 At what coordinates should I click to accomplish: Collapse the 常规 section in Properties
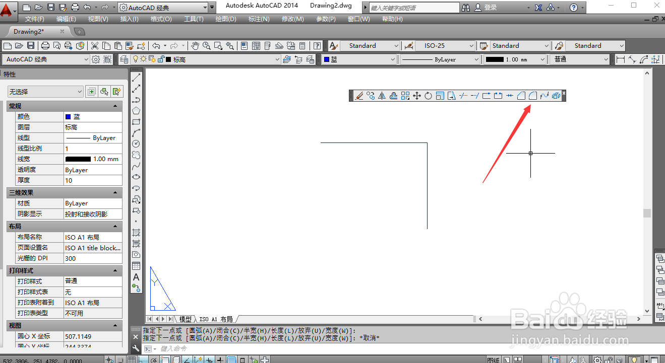(x=115, y=106)
